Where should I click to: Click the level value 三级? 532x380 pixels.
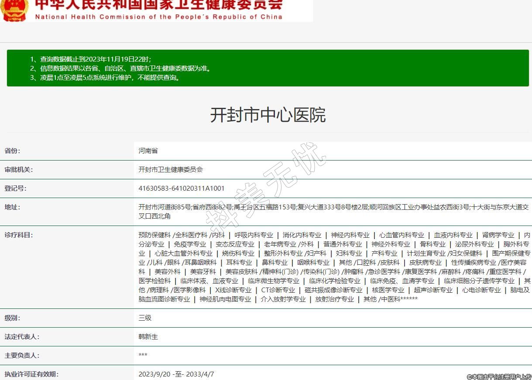(145, 318)
